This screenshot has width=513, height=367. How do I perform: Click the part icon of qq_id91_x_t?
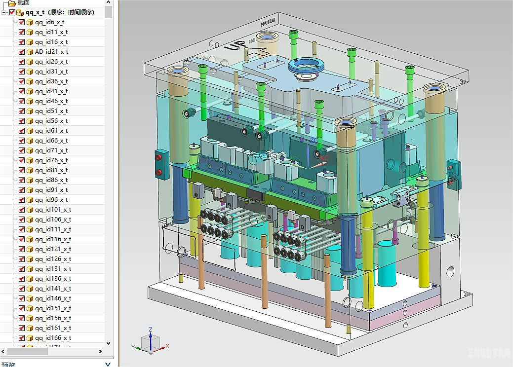[x=30, y=190]
